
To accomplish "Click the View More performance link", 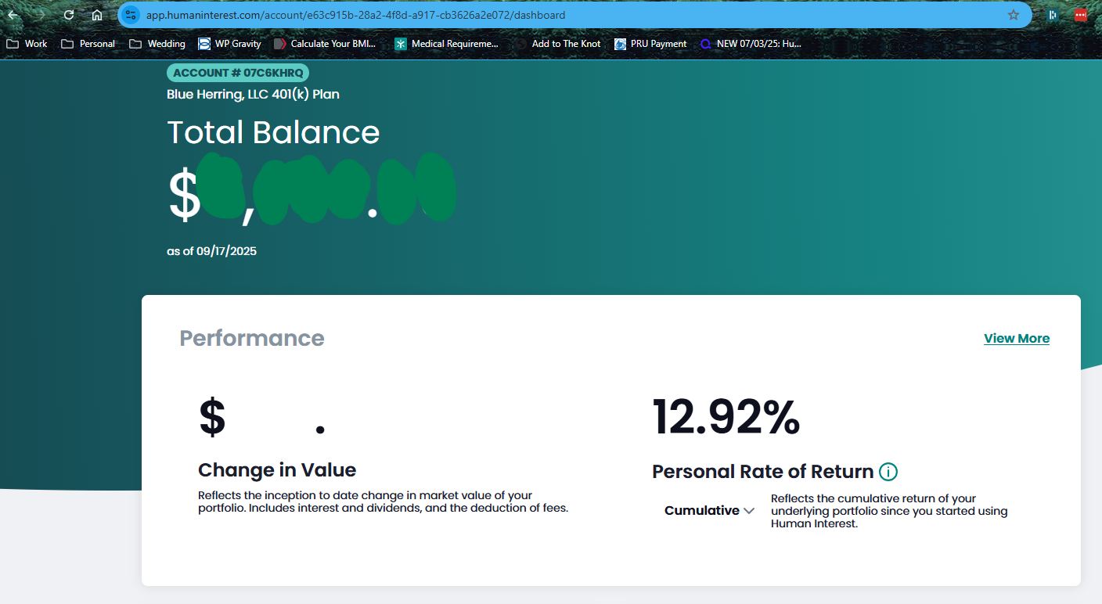I will pos(1017,339).
